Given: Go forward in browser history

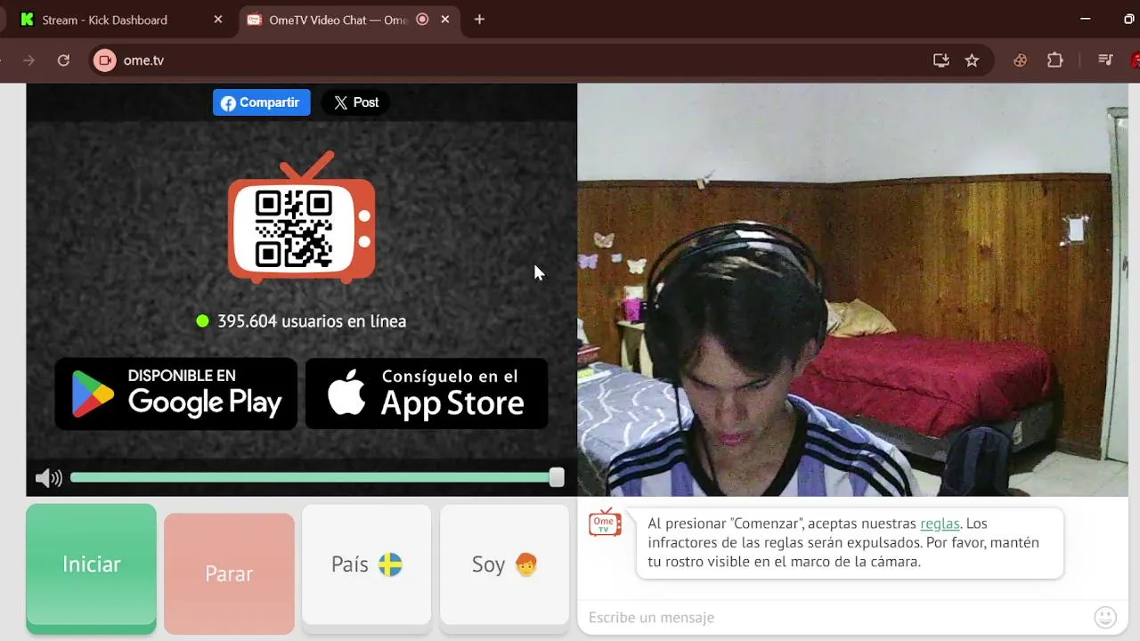Looking at the screenshot, I should click(x=28, y=61).
